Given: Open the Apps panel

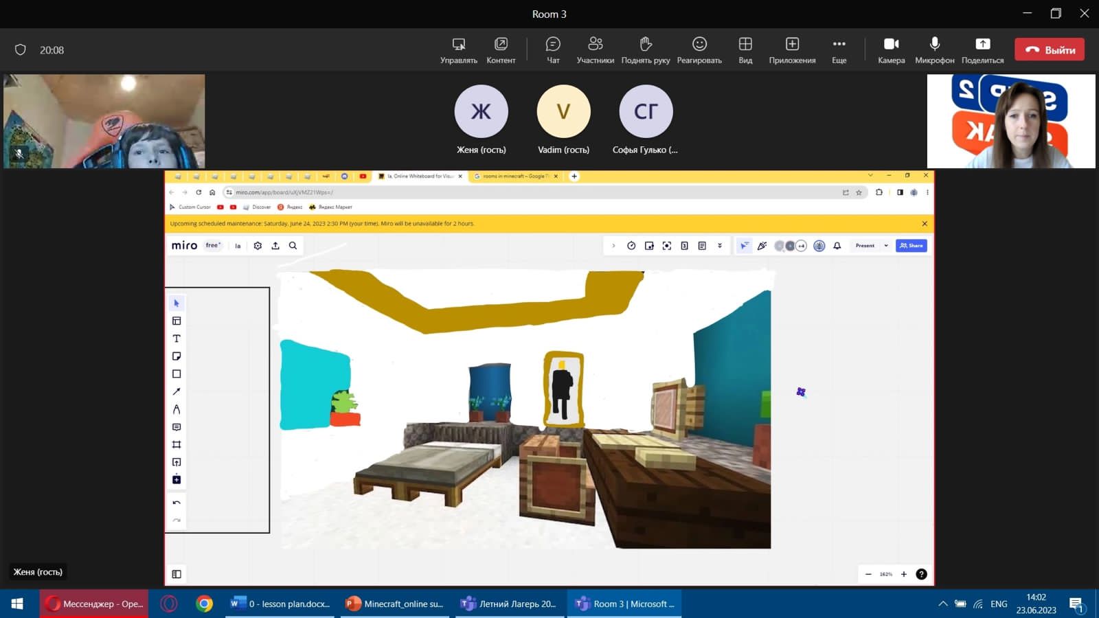Looking at the screenshot, I should click(792, 50).
